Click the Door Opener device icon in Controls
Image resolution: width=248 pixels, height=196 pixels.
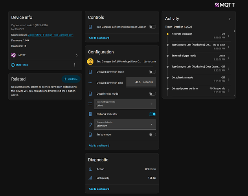(x=90, y=27)
